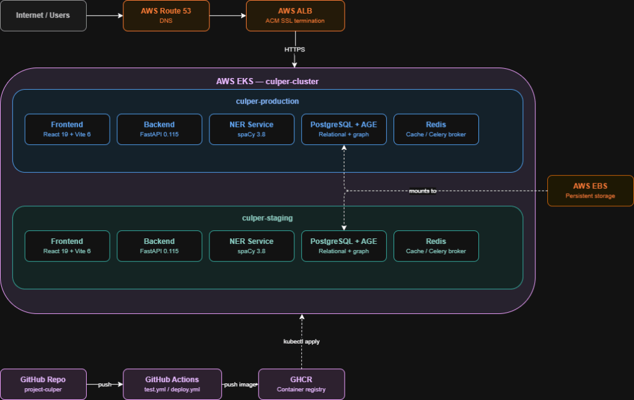
Task: Select the AWS EBS persistent storage box
Action: 590,191
